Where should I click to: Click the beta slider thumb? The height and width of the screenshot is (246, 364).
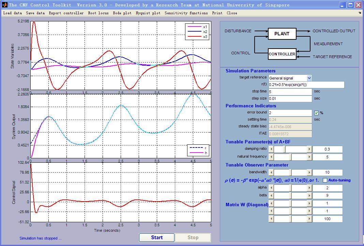click(290, 196)
